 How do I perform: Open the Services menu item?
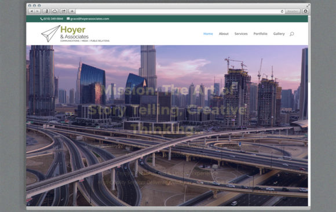[x=241, y=34]
